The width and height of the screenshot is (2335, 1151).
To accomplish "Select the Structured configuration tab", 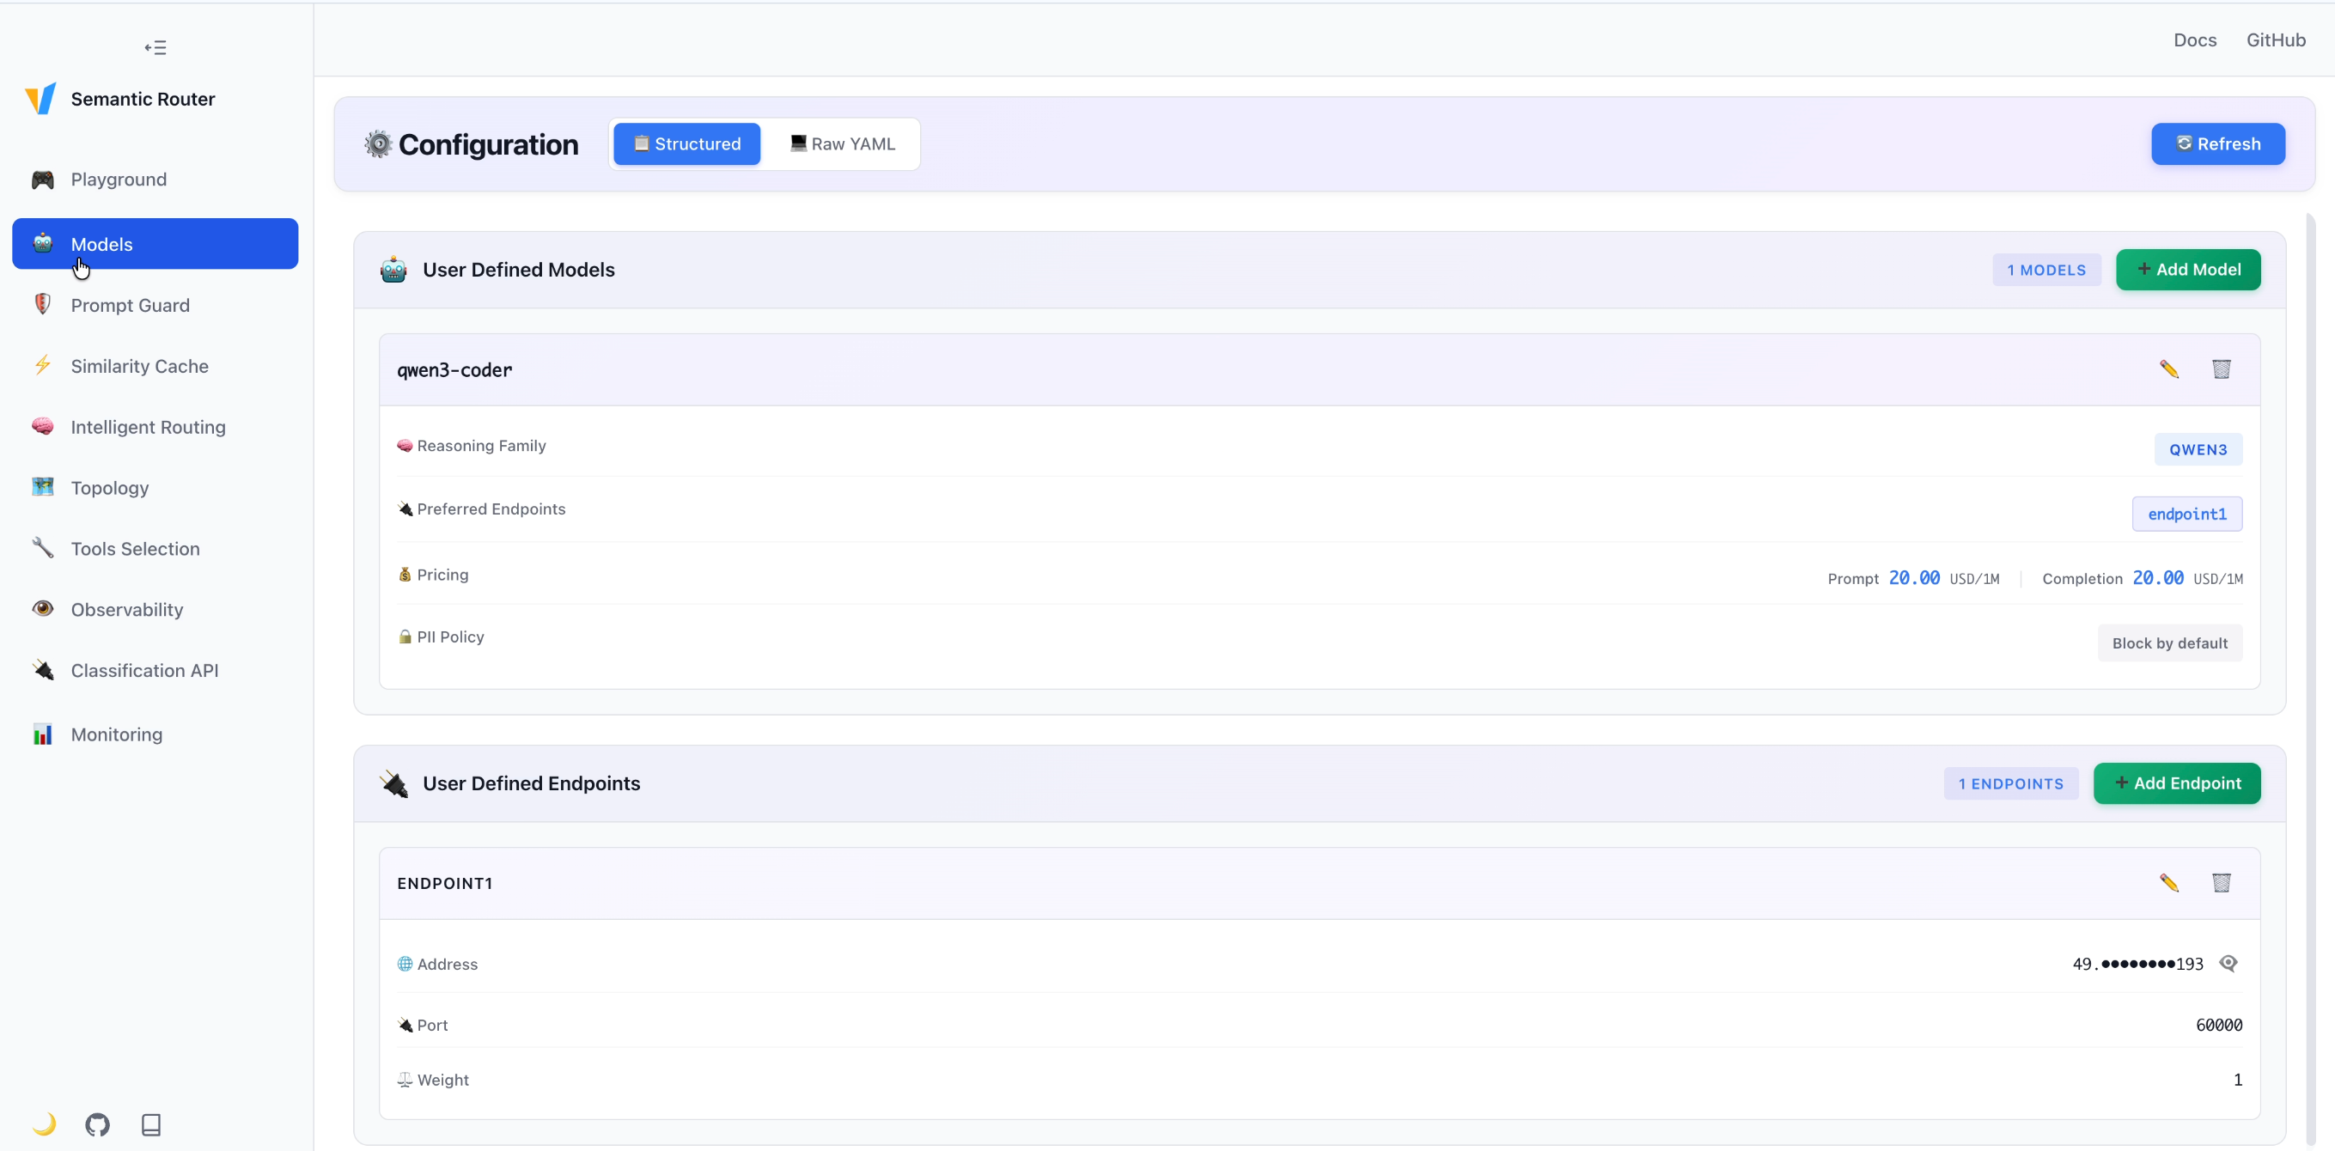I will click(x=686, y=143).
